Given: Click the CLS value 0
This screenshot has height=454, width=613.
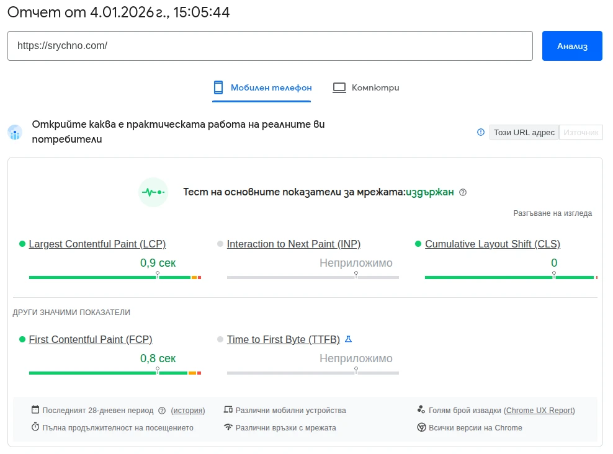Looking at the screenshot, I should point(554,263).
